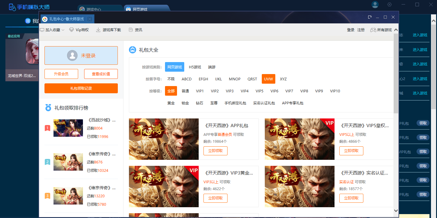Click popup window's pop-out icon
Image resolution: width=437 pixels, height=218 pixels.
click(x=370, y=17)
